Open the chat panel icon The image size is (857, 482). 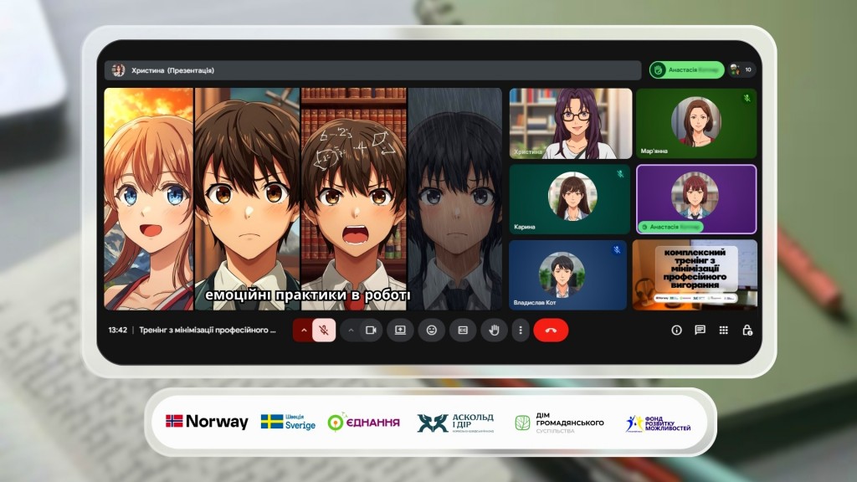(x=700, y=330)
